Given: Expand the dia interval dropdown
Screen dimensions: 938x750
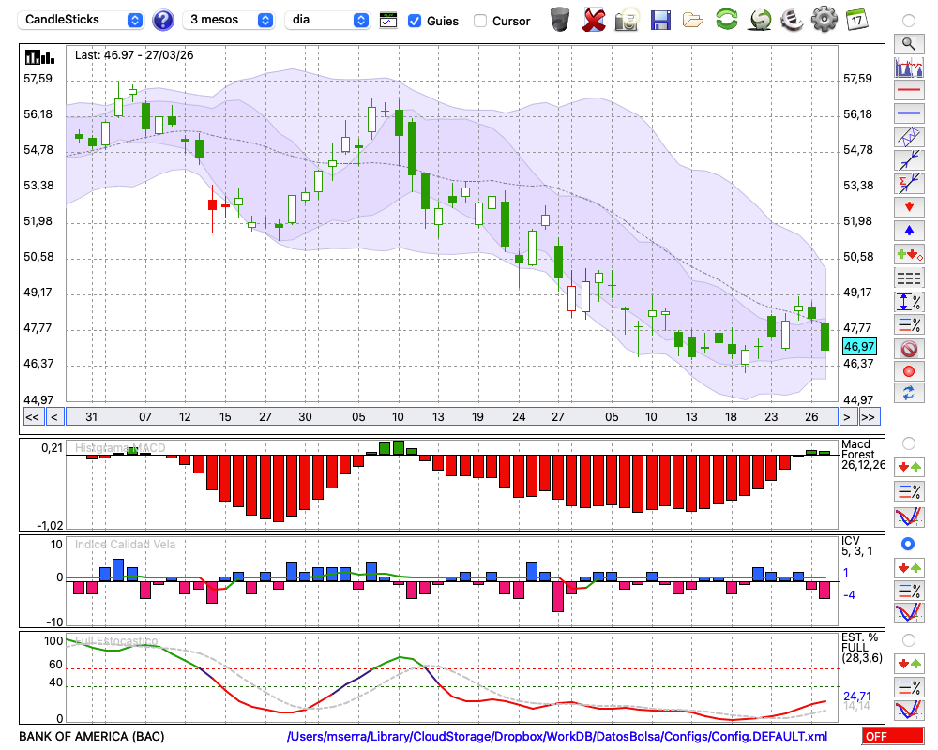Looking at the screenshot, I should coord(327,20).
